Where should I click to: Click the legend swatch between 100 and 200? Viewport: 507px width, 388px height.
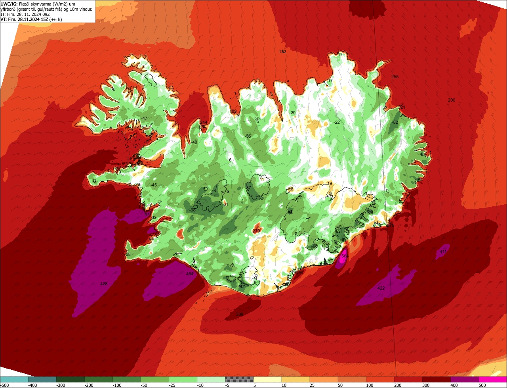point(380,379)
